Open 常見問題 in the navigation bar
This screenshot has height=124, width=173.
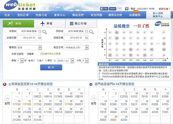click(88, 15)
